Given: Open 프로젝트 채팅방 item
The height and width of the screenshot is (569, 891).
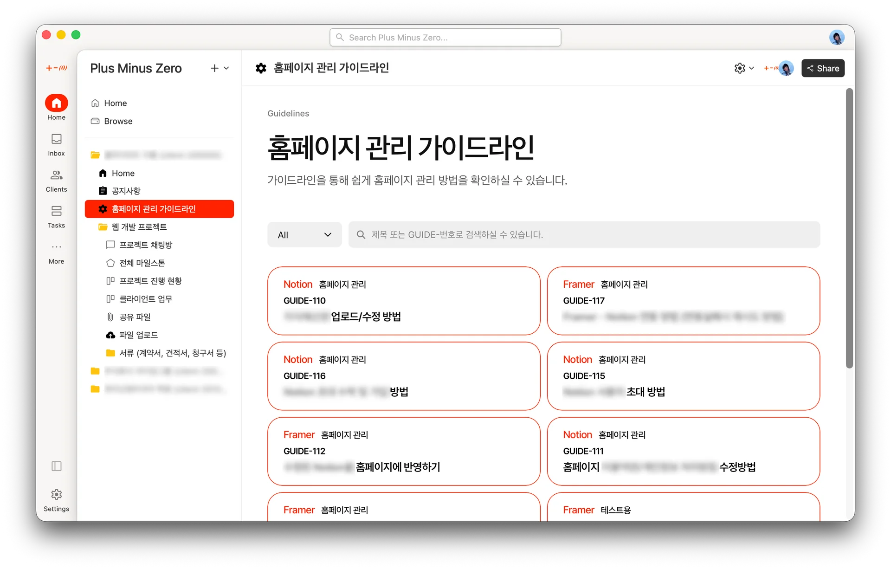Looking at the screenshot, I should (145, 245).
